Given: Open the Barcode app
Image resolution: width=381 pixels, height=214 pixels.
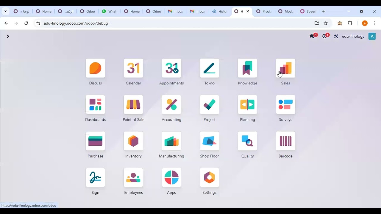Looking at the screenshot, I should click(285, 141).
